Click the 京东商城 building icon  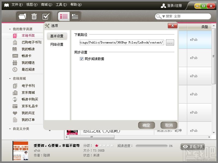tap(15, 93)
